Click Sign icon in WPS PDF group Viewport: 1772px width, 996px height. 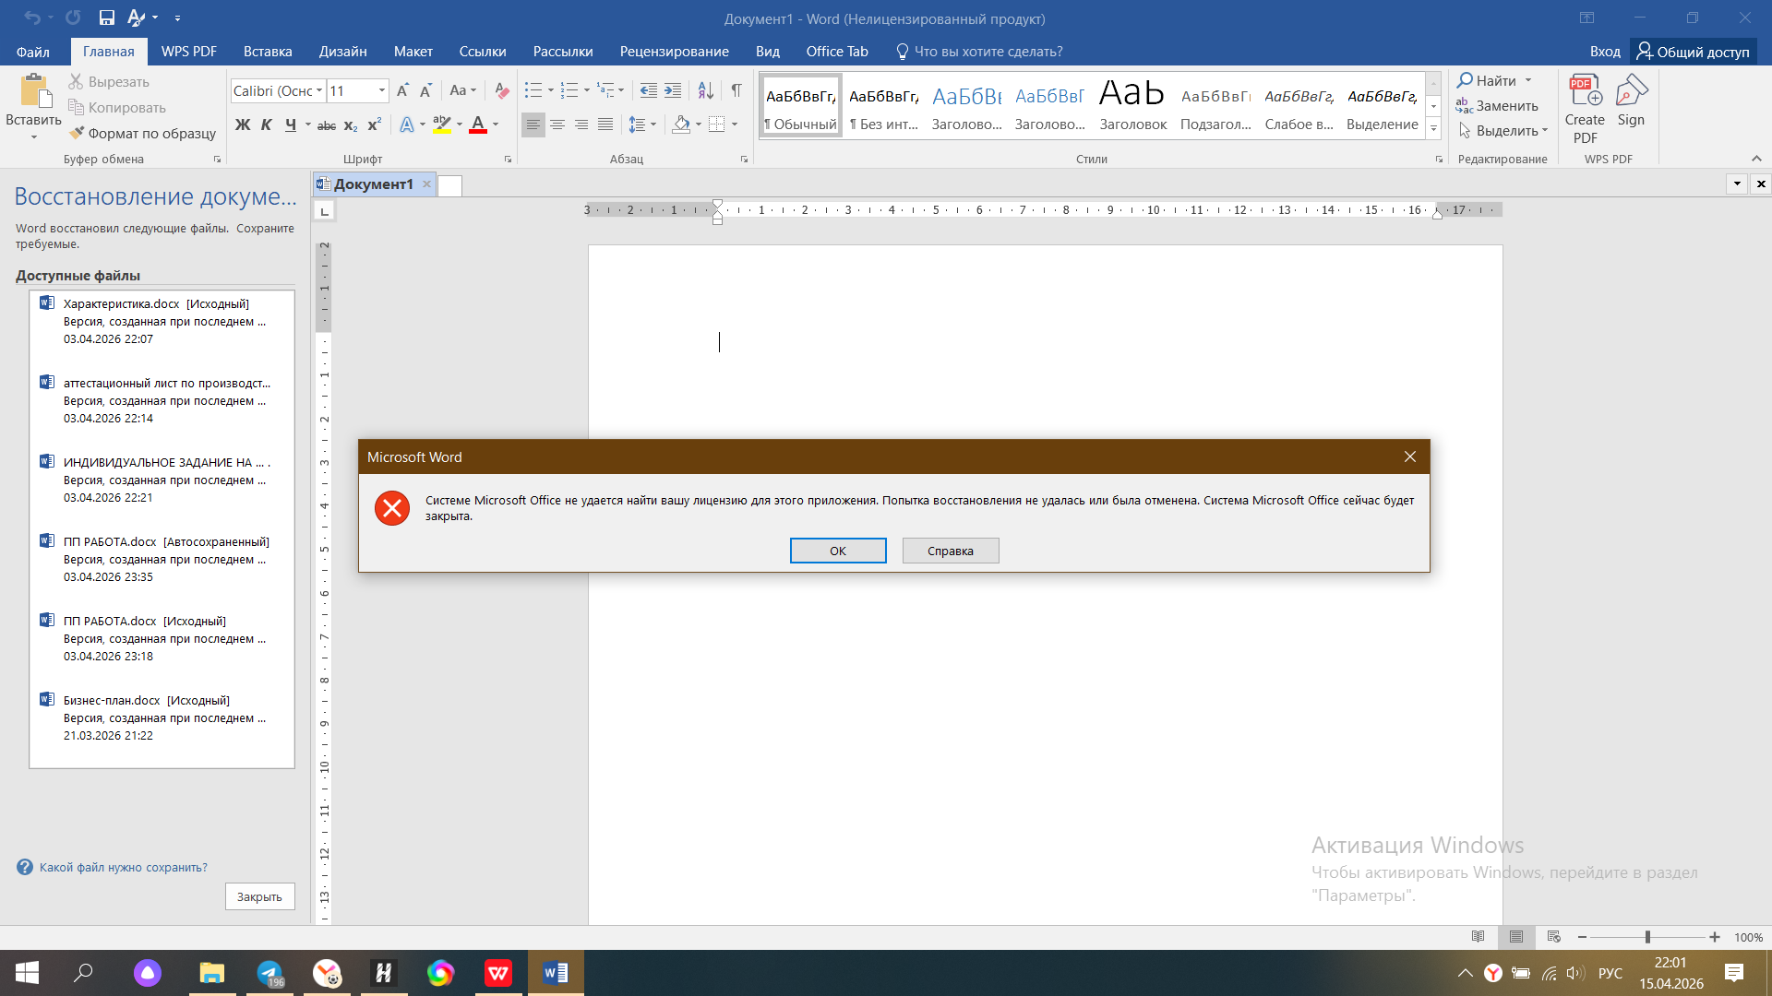[x=1631, y=101]
